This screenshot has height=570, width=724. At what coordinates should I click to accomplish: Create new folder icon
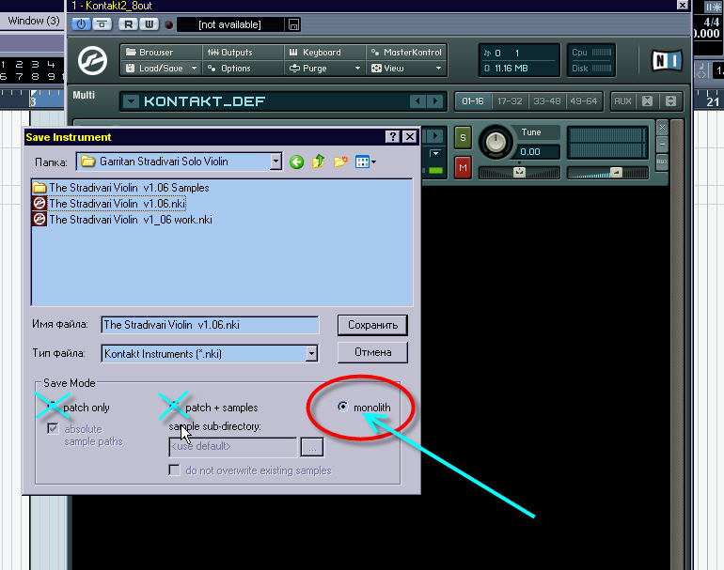[x=340, y=162]
